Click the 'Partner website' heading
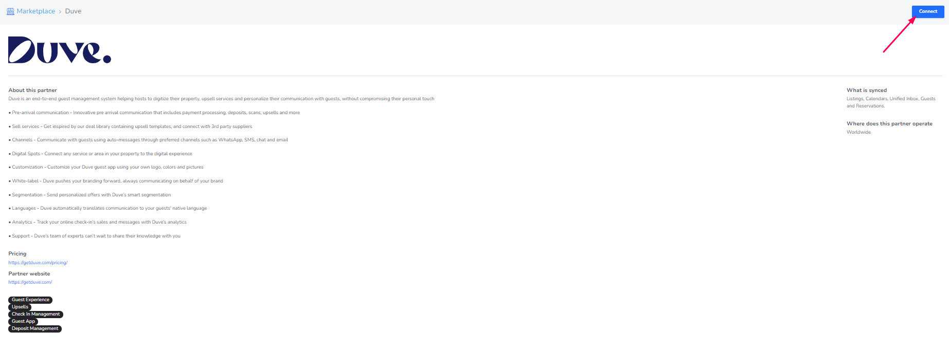 coord(29,274)
